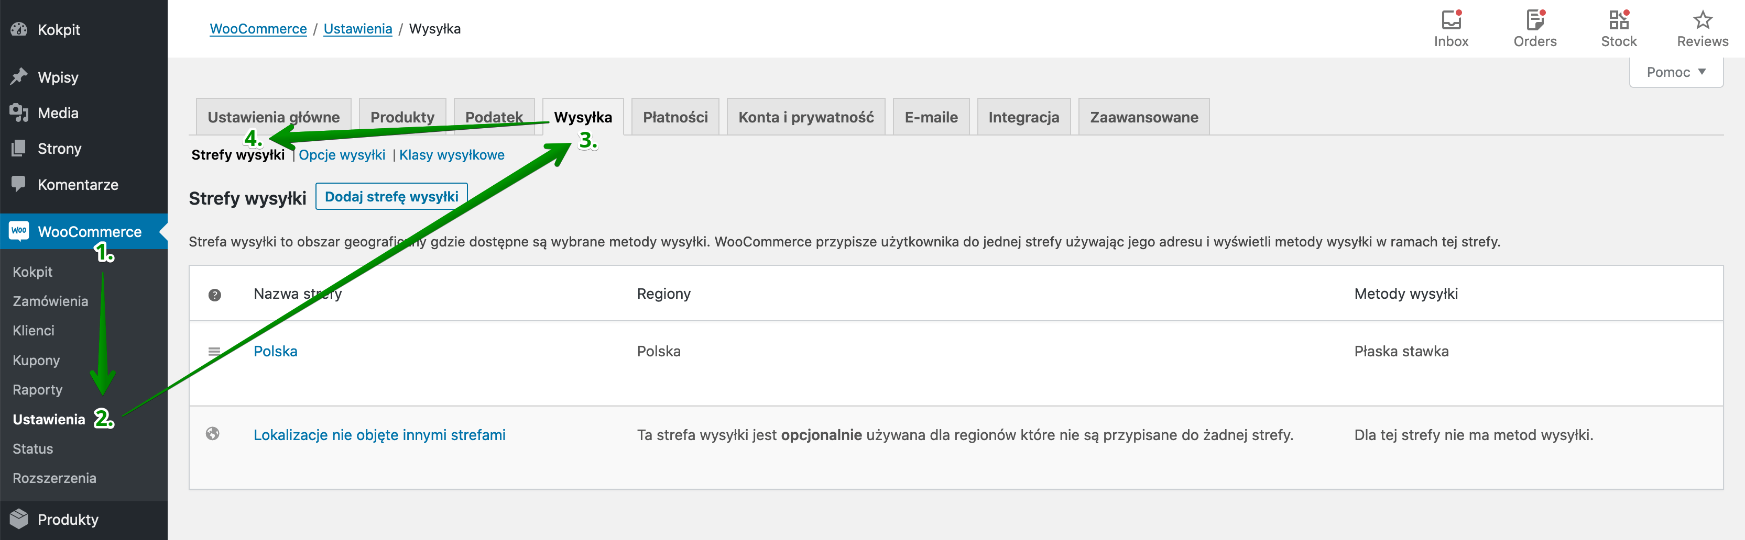Open Raporty in the WooCommerce submenu

pos(37,390)
